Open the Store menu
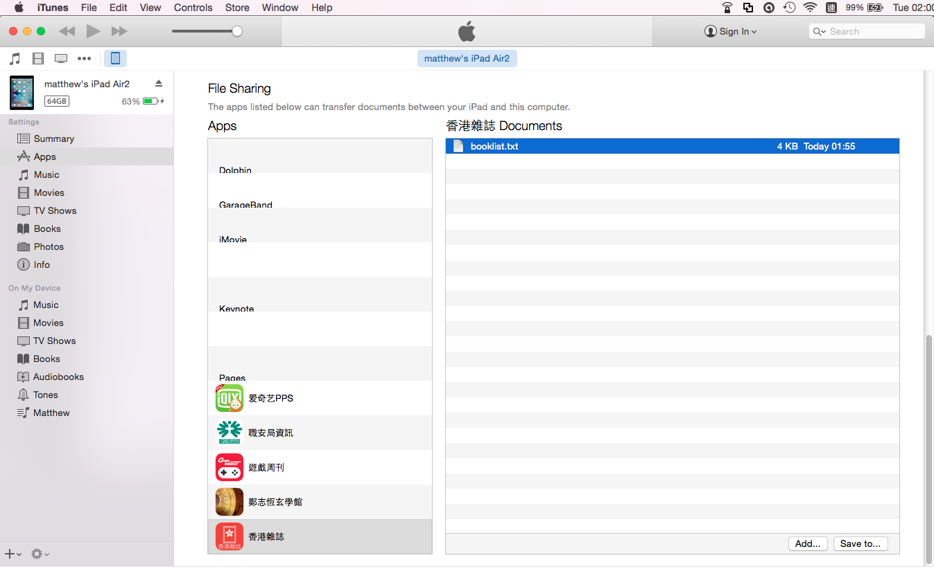 pyautogui.click(x=237, y=8)
